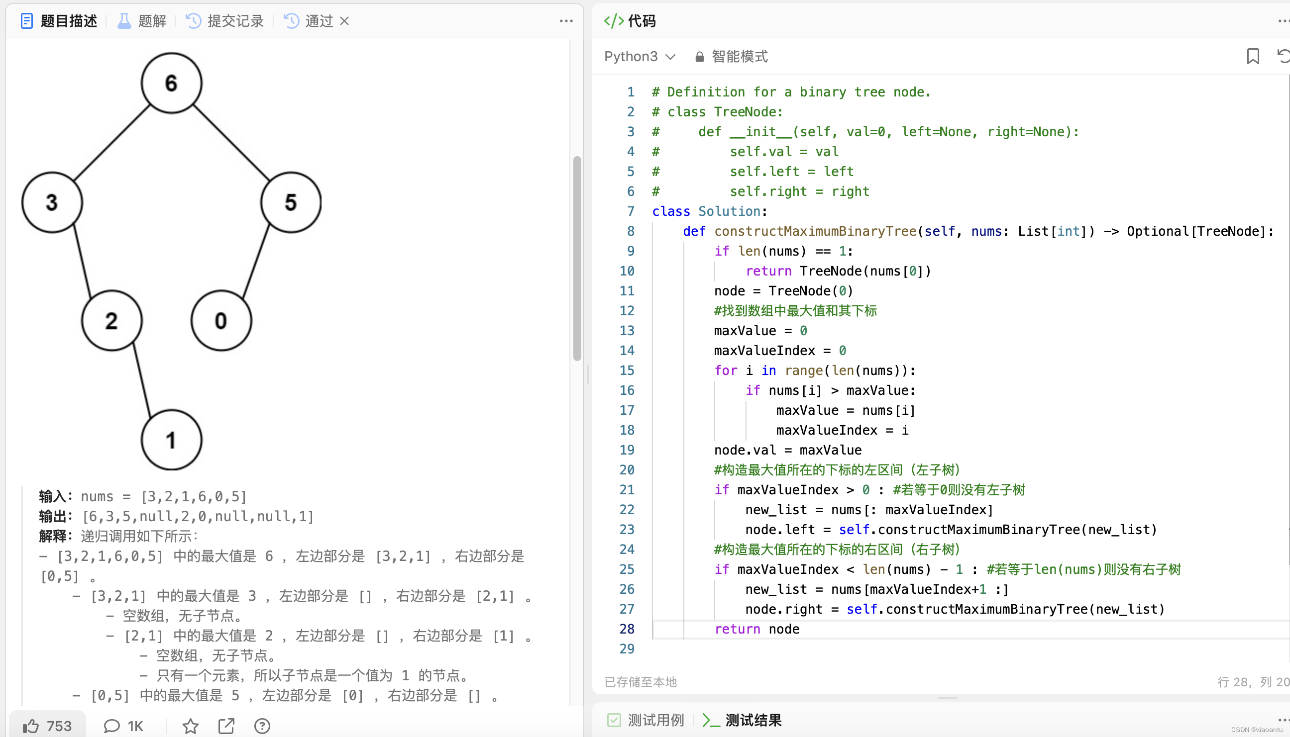
Task: Click the code brackets icon
Action: coord(613,21)
